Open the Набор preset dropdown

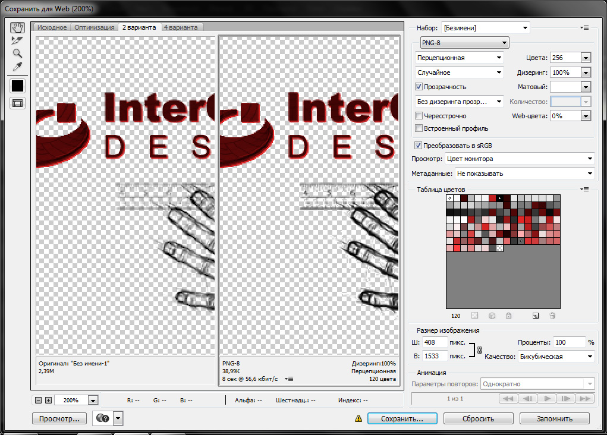click(x=486, y=28)
